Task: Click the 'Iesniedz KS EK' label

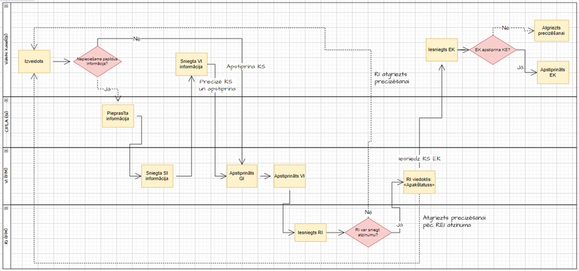Action: coord(419,159)
